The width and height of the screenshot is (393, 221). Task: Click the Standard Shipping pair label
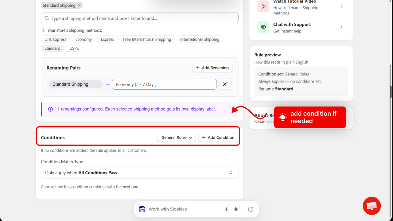click(76, 84)
